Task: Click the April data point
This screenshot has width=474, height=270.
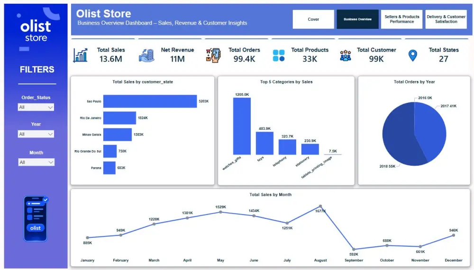Action: click(187, 218)
